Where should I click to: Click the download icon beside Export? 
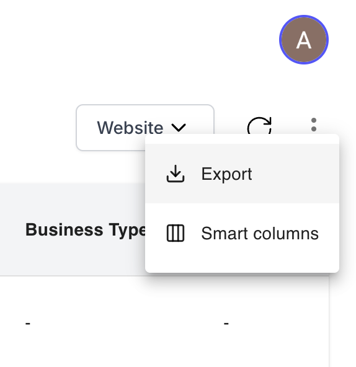click(x=176, y=174)
